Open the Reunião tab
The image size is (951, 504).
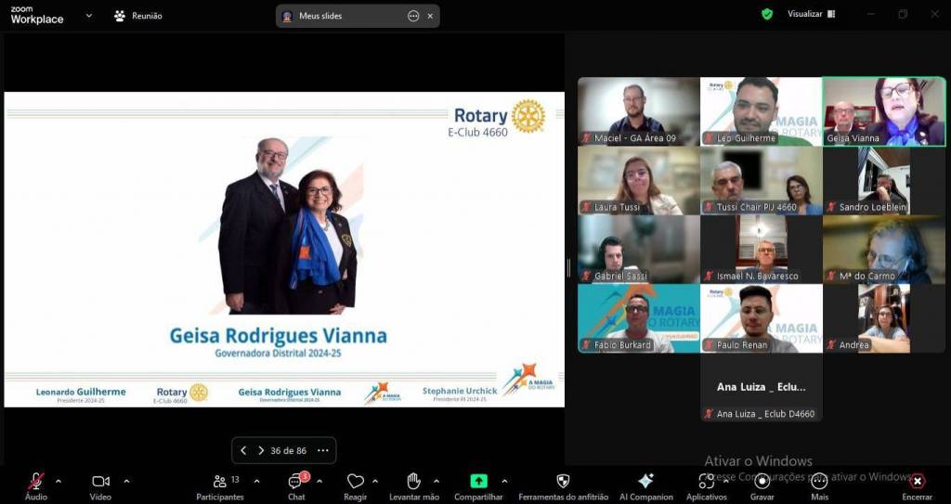(137, 16)
